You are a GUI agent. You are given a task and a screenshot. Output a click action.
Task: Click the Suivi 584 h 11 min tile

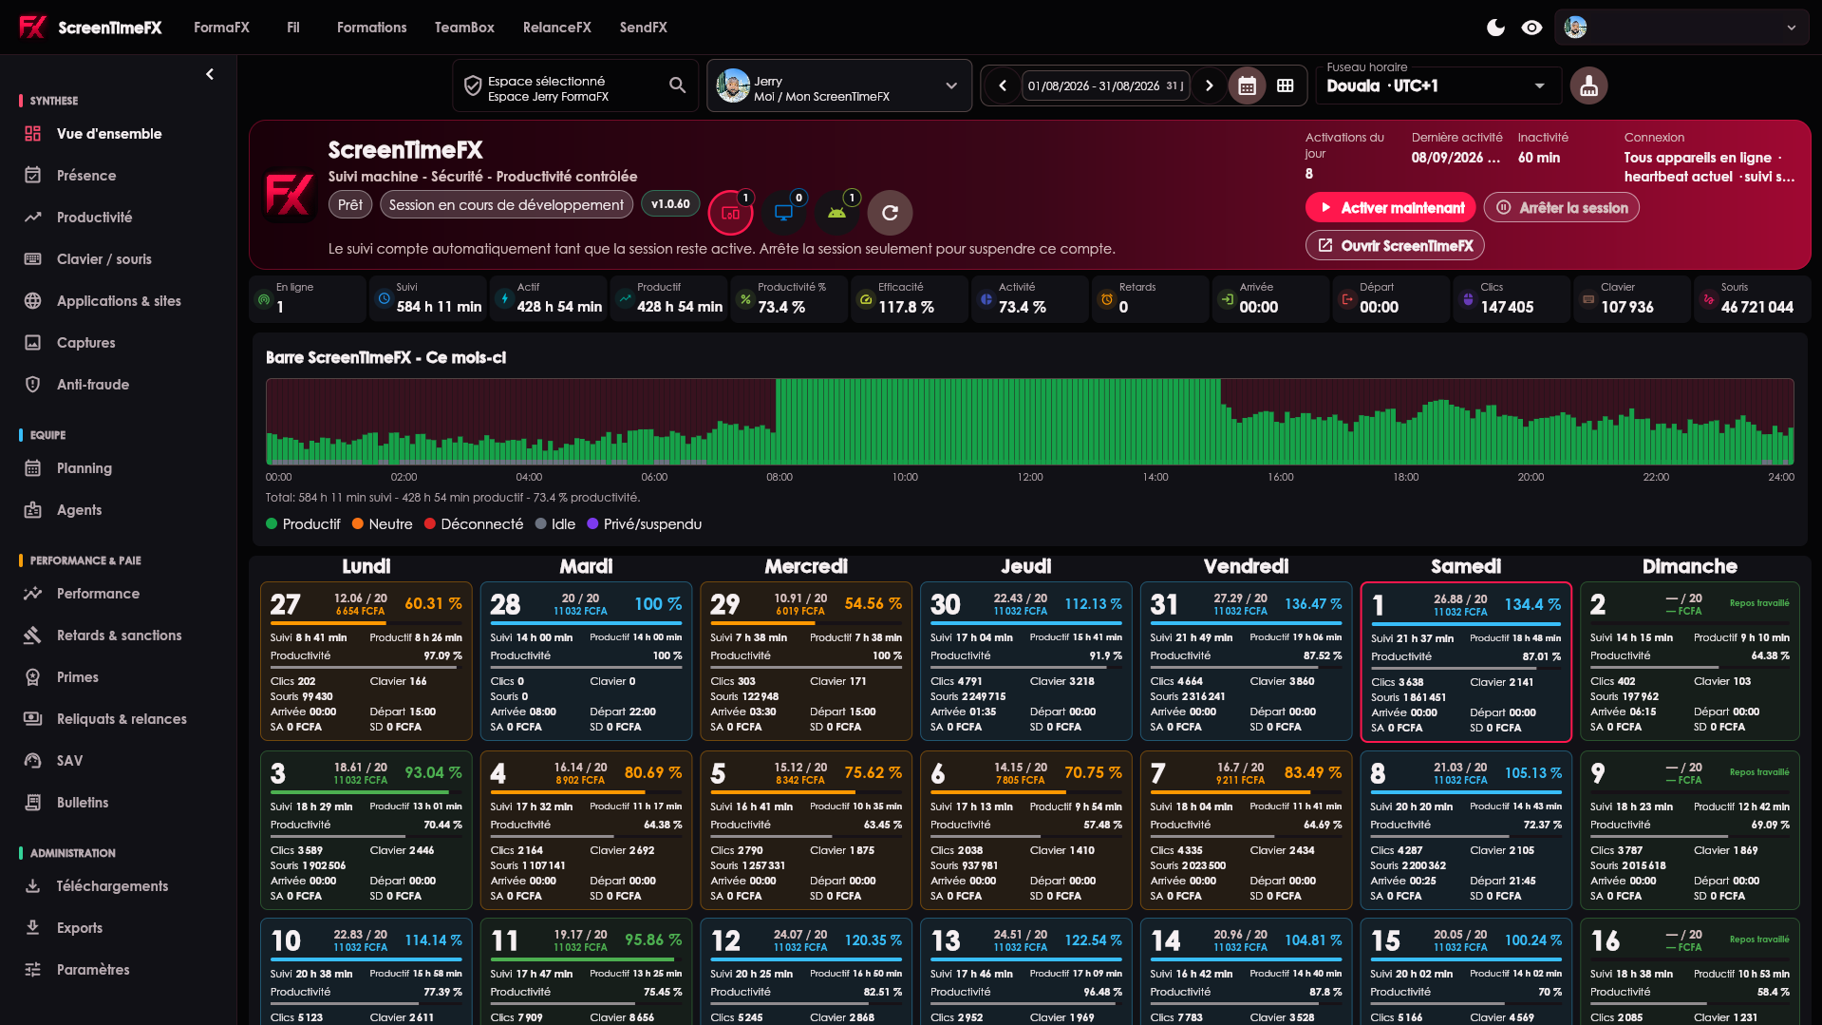[x=428, y=299]
